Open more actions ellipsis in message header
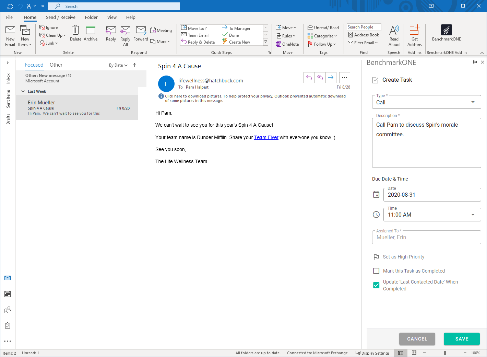The width and height of the screenshot is (487, 357). coord(345,78)
